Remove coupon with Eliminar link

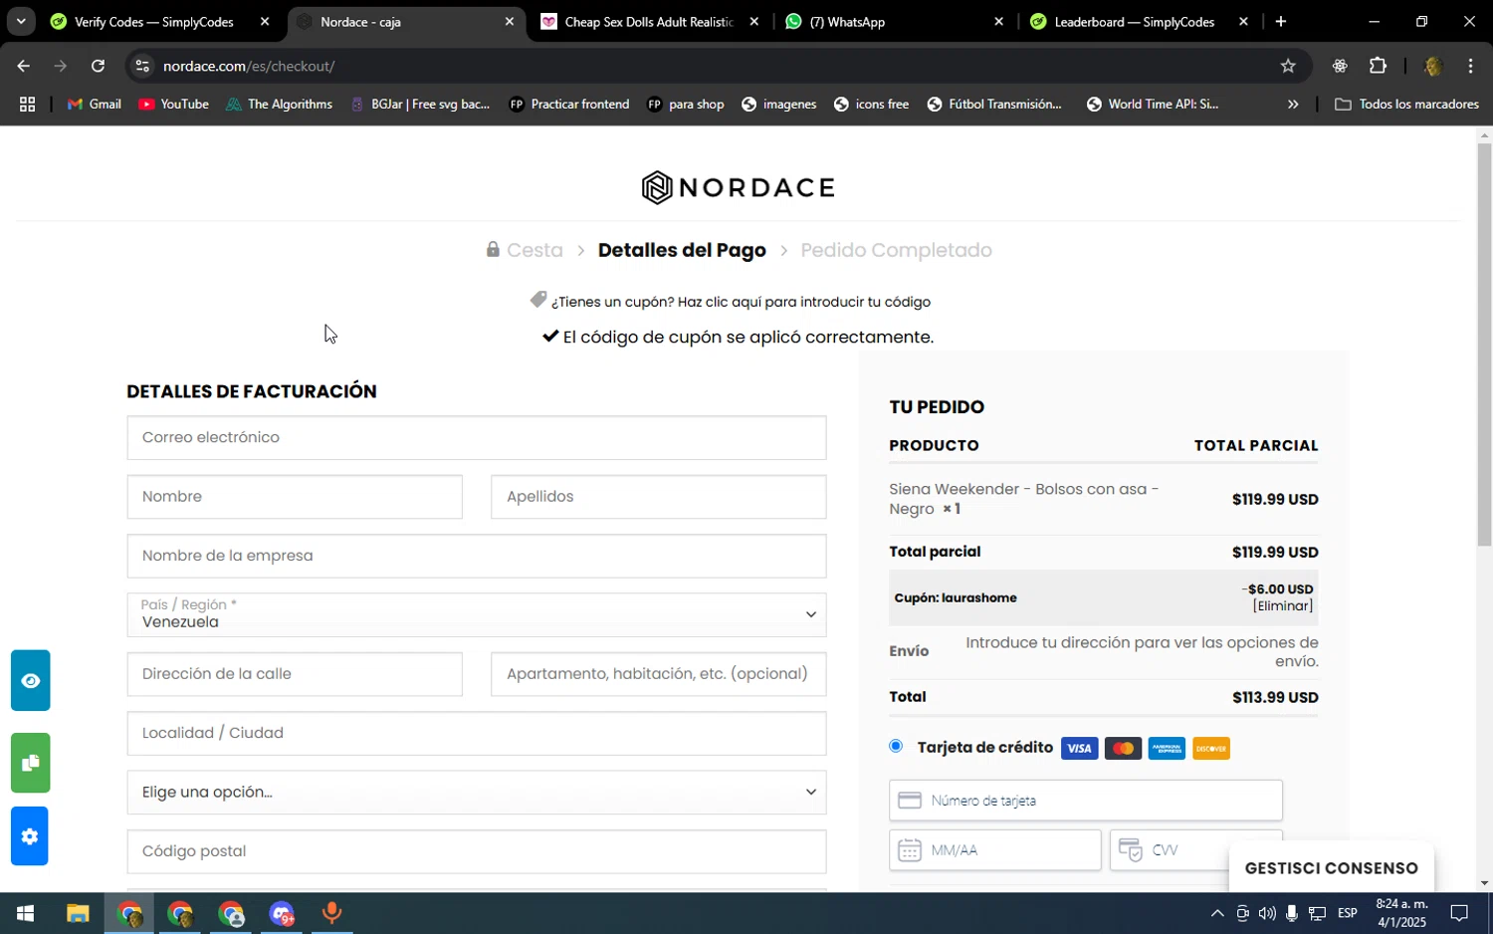1283,605
